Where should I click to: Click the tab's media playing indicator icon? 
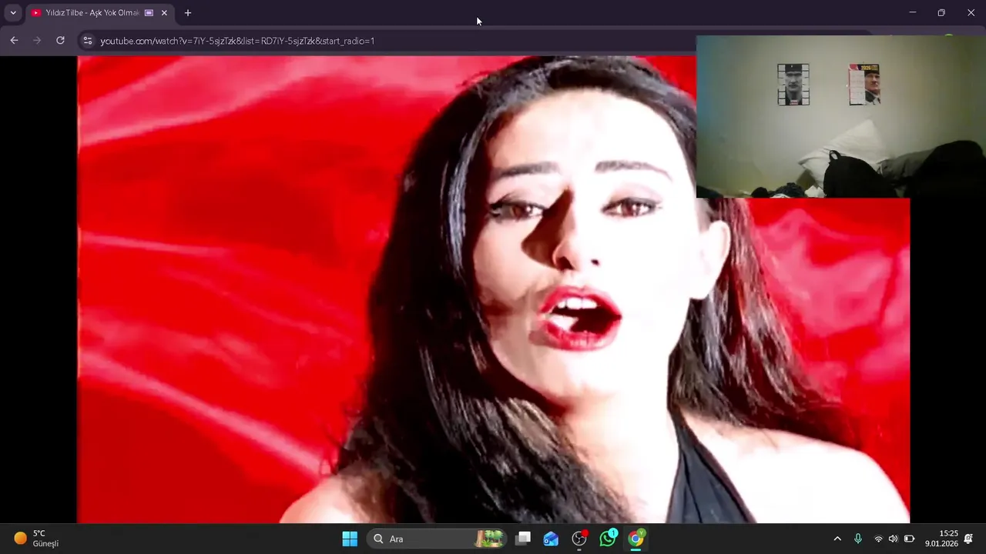(x=149, y=13)
